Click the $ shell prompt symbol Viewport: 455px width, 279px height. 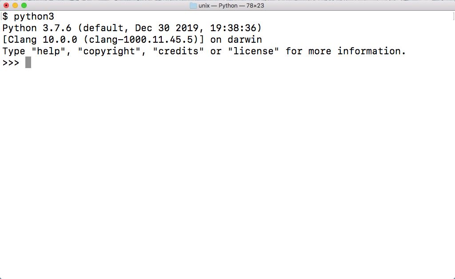coord(5,17)
